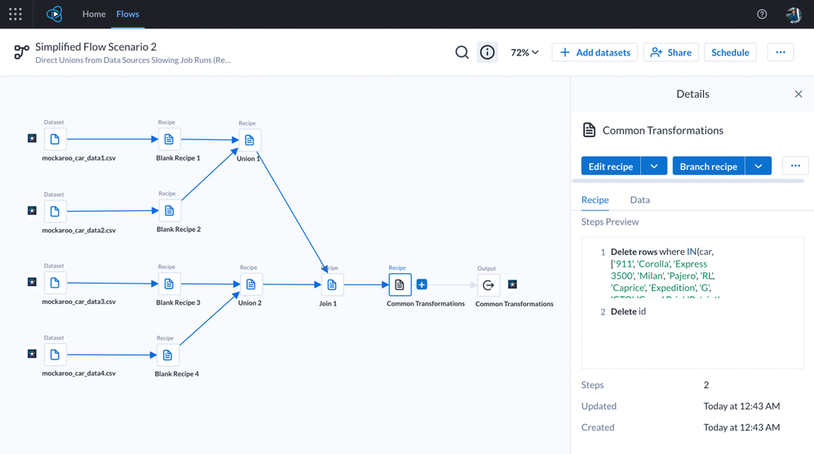Viewport: 814px width, 454px height.
Task: Select the Union 1 recipe node
Action: (x=250, y=140)
